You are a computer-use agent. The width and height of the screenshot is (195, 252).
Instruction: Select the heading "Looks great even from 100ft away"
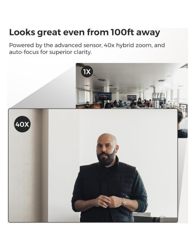pyautogui.click(x=84, y=32)
